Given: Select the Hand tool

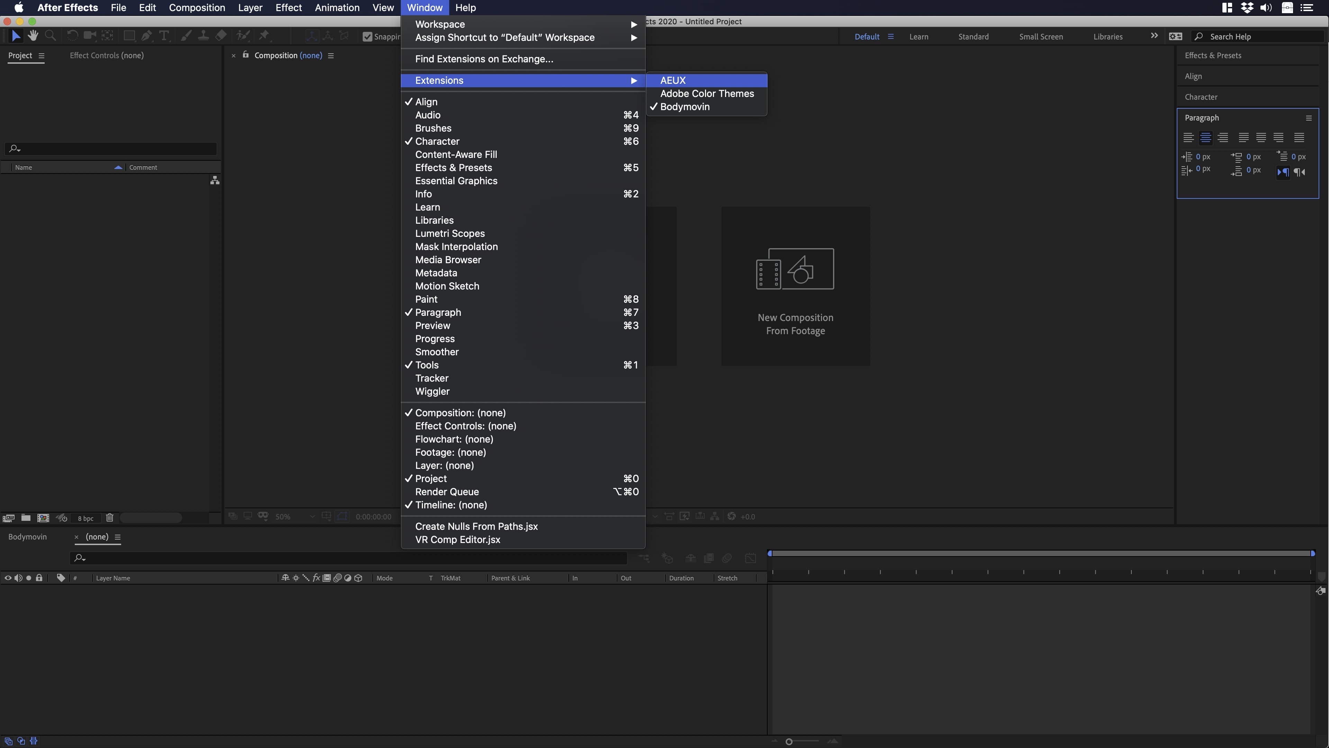Looking at the screenshot, I should point(33,36).
